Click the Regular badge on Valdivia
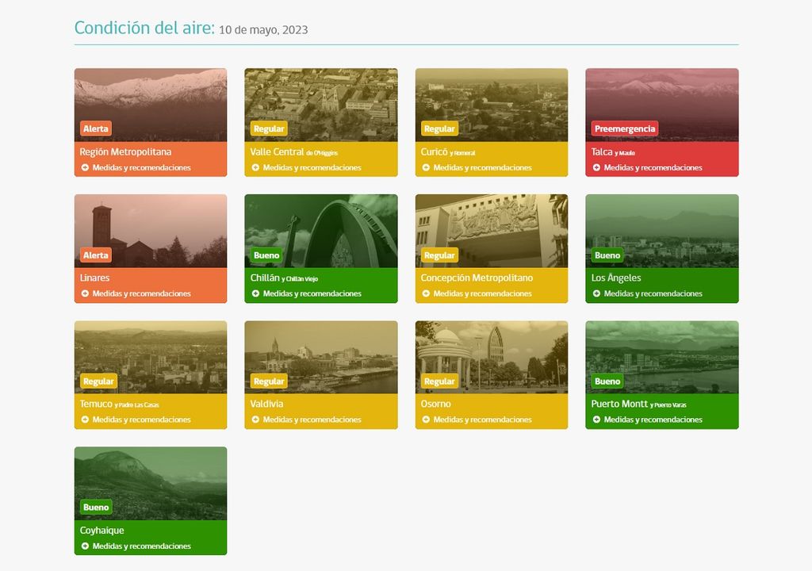Viewport: 812px width, 571px height. [x=269, y=381]
